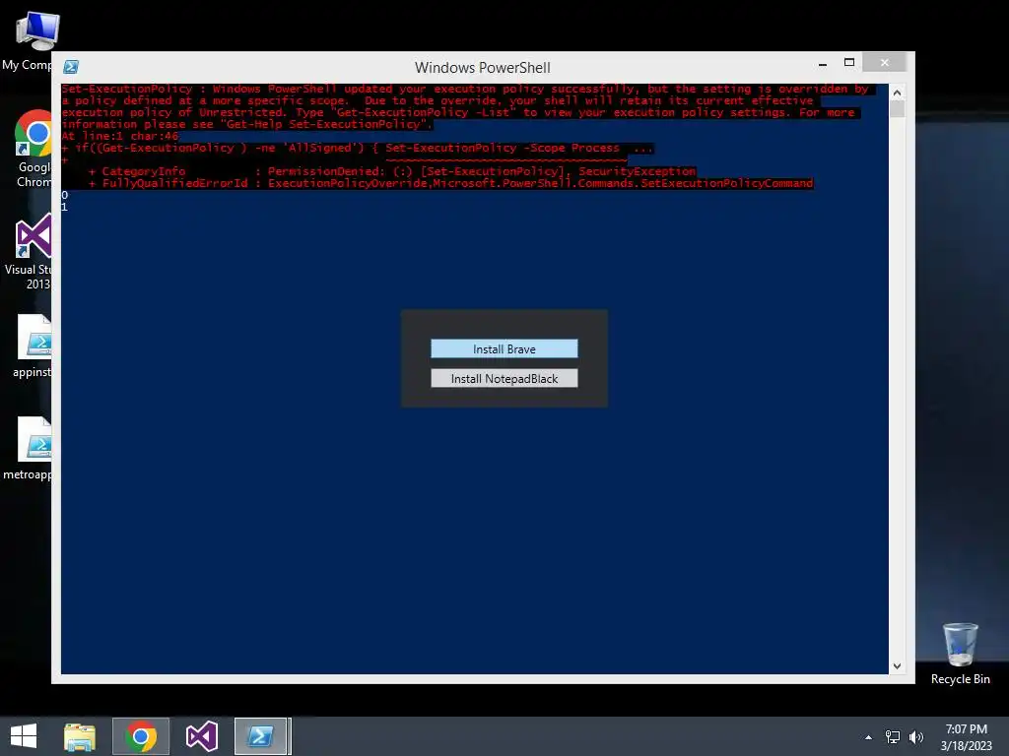Click the Install NotepadBlack button

[504, 378]
